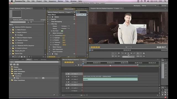Open the Marker menu

coord(61,1)
